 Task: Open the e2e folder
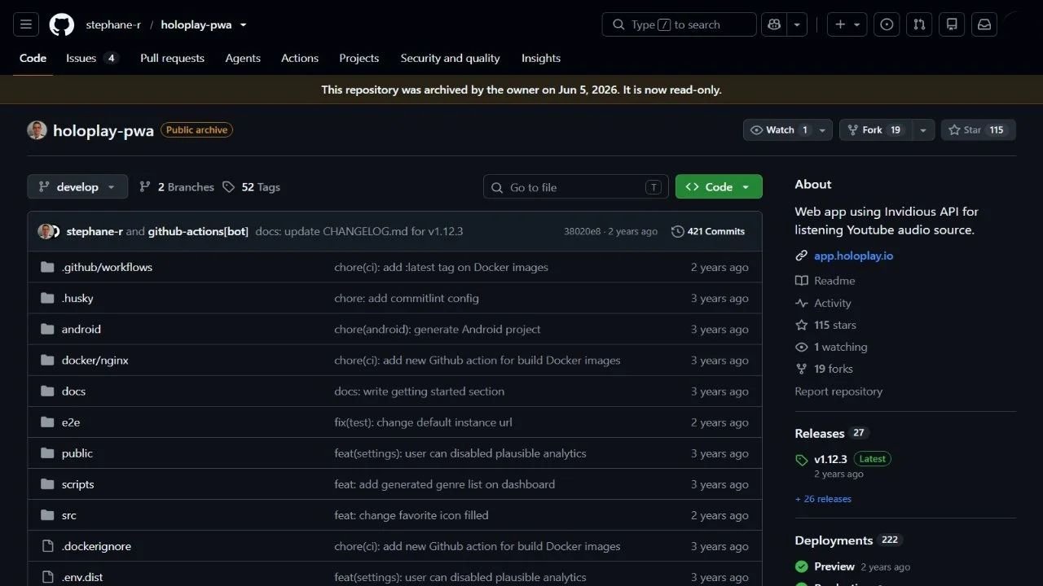[71, 422]
